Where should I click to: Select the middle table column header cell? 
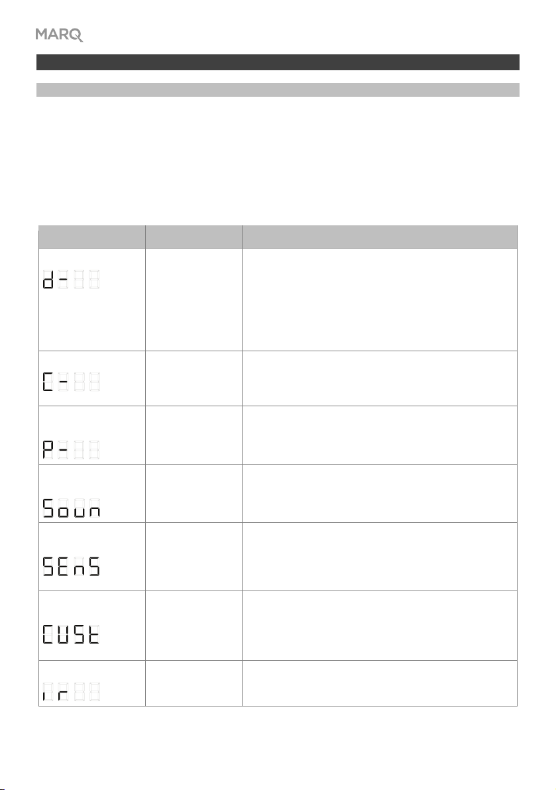coord(194,237)
